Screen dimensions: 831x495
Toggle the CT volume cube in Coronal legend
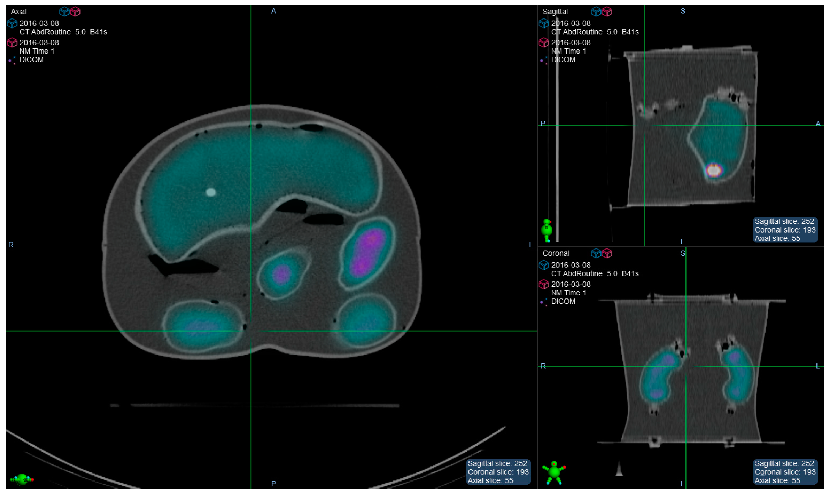(x=544, y=266)
